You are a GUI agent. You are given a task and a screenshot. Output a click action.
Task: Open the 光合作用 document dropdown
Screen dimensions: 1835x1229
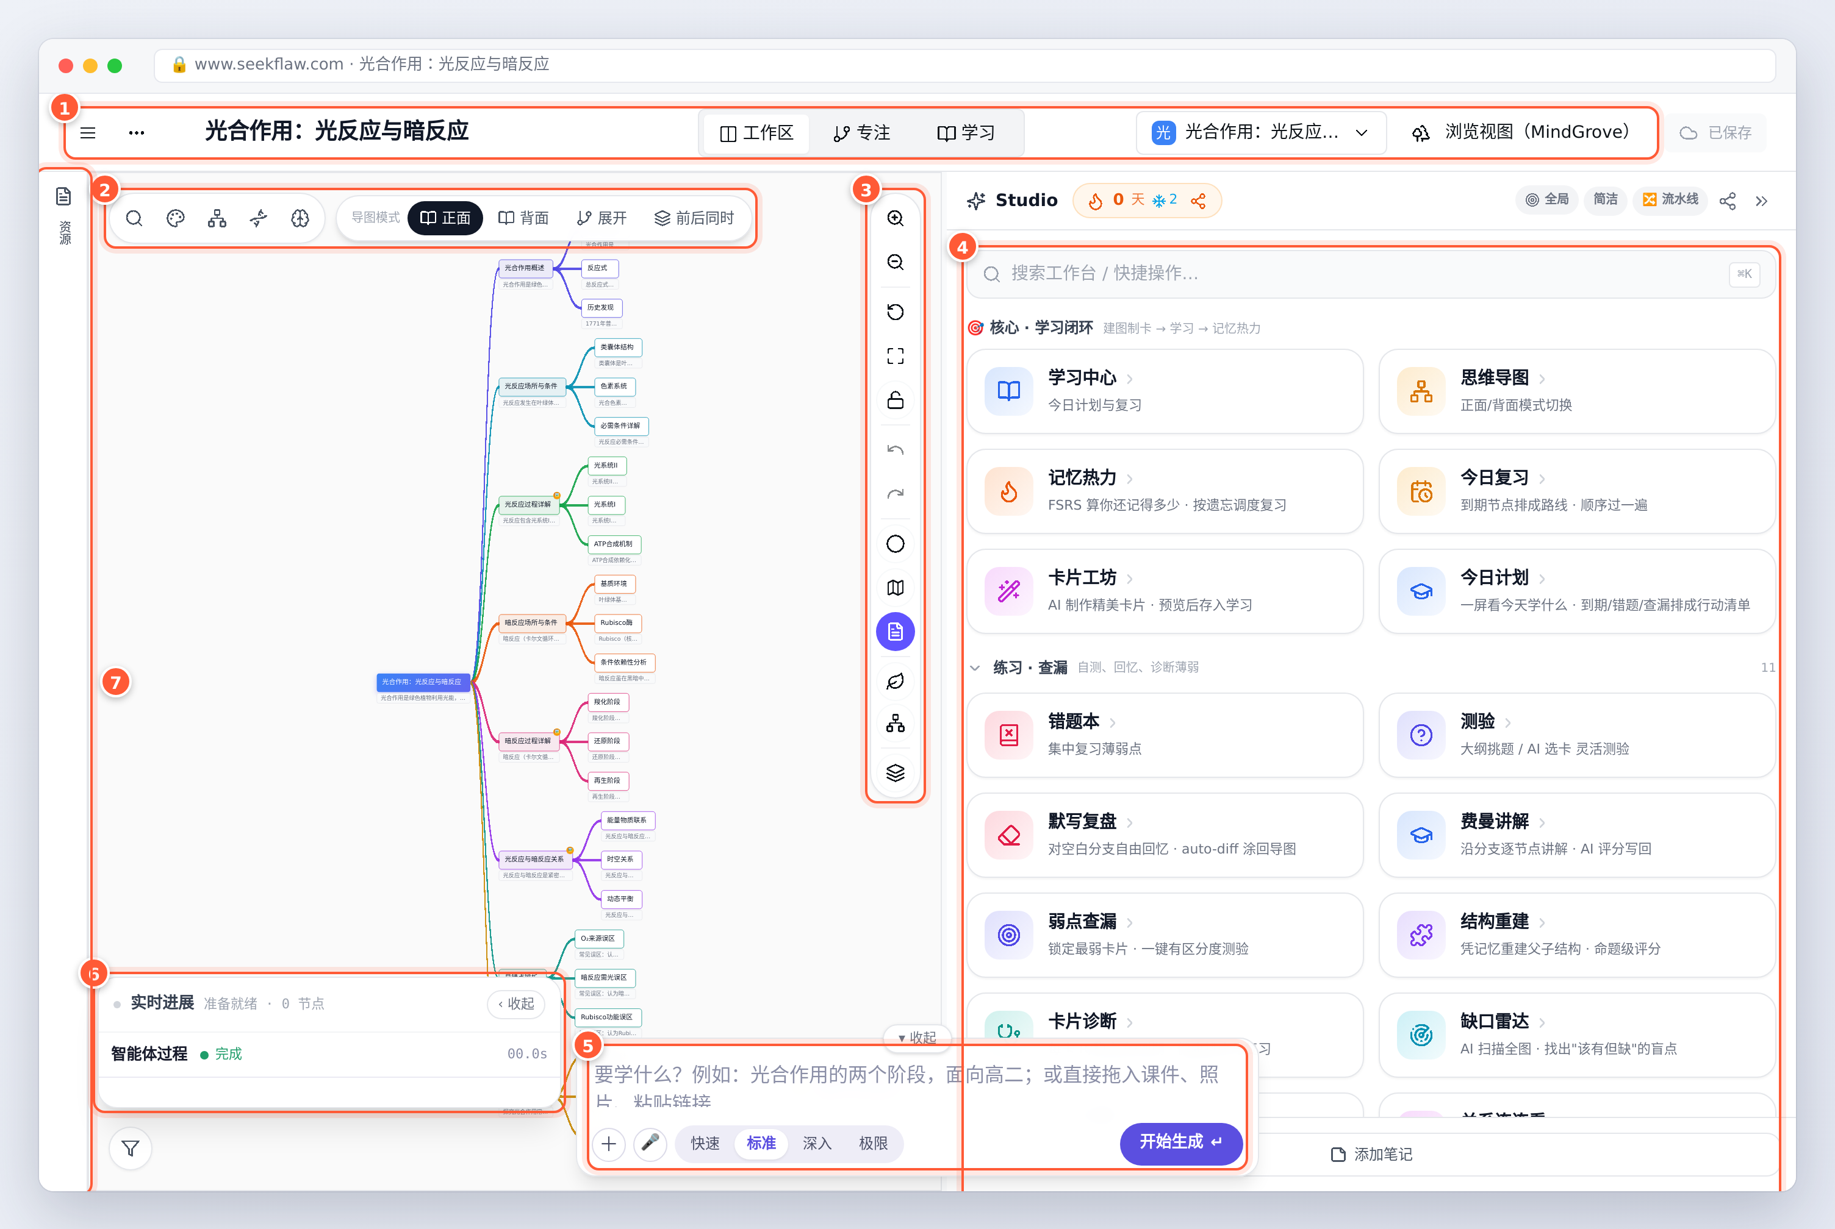point(1261,132)
